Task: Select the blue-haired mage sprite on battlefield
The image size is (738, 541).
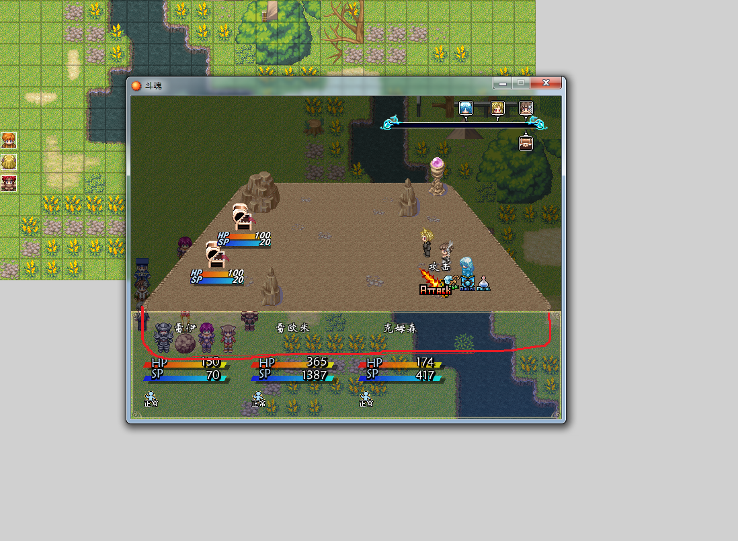Action: tap(466, 266)
